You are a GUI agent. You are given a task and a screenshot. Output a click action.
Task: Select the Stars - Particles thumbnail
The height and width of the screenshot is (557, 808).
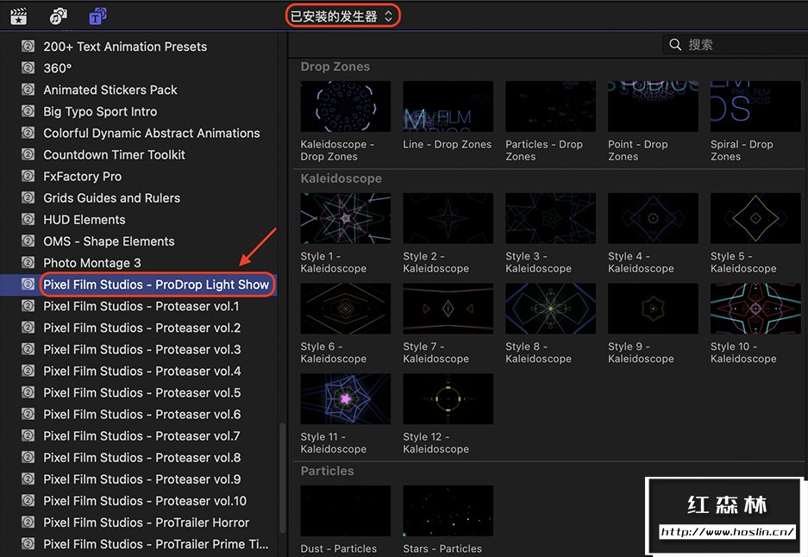448,510
